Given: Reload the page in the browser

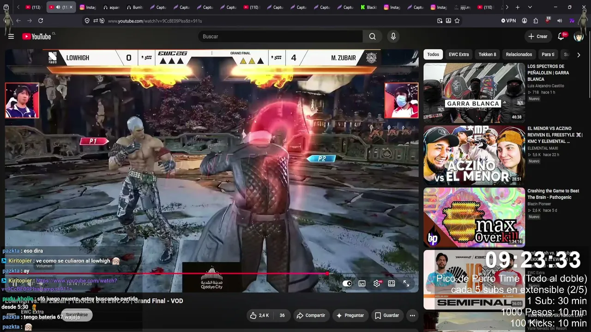Looking at the screenshot, I should coord(41,21).
